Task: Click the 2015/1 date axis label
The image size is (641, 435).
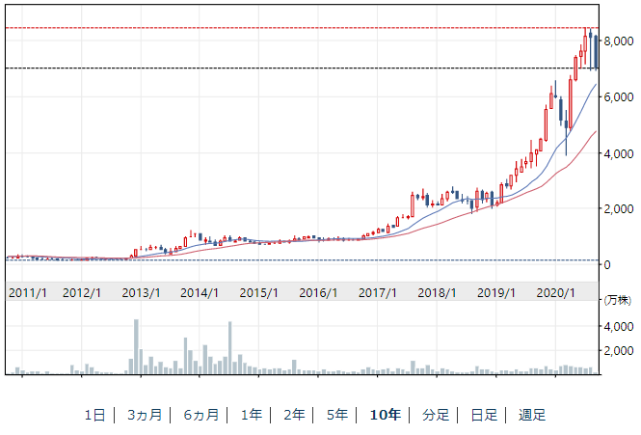Action: (x=258, y=293)
